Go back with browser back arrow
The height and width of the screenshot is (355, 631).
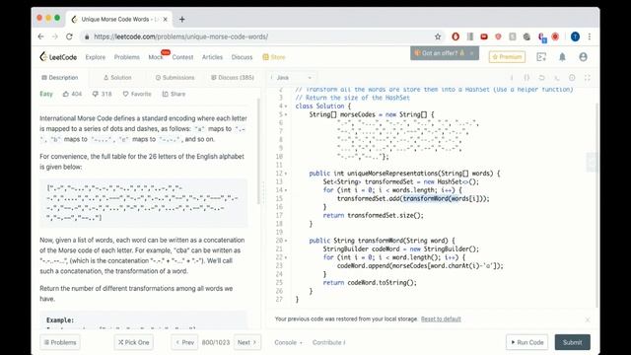click(x=41, y=36)
